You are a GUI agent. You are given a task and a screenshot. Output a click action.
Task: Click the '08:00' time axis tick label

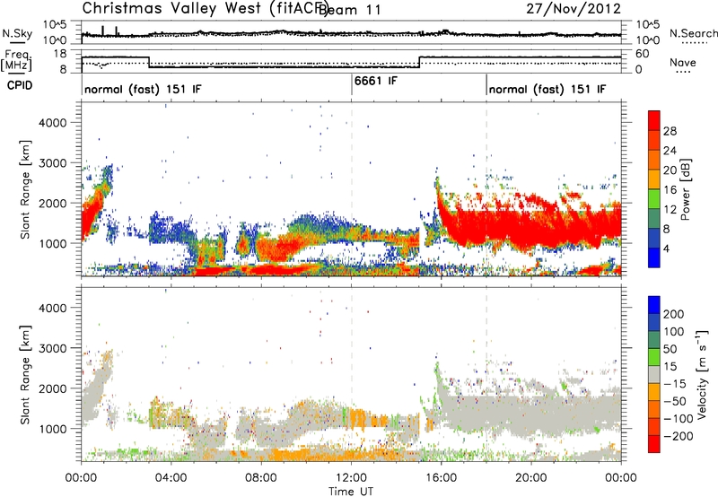[261, 478]
